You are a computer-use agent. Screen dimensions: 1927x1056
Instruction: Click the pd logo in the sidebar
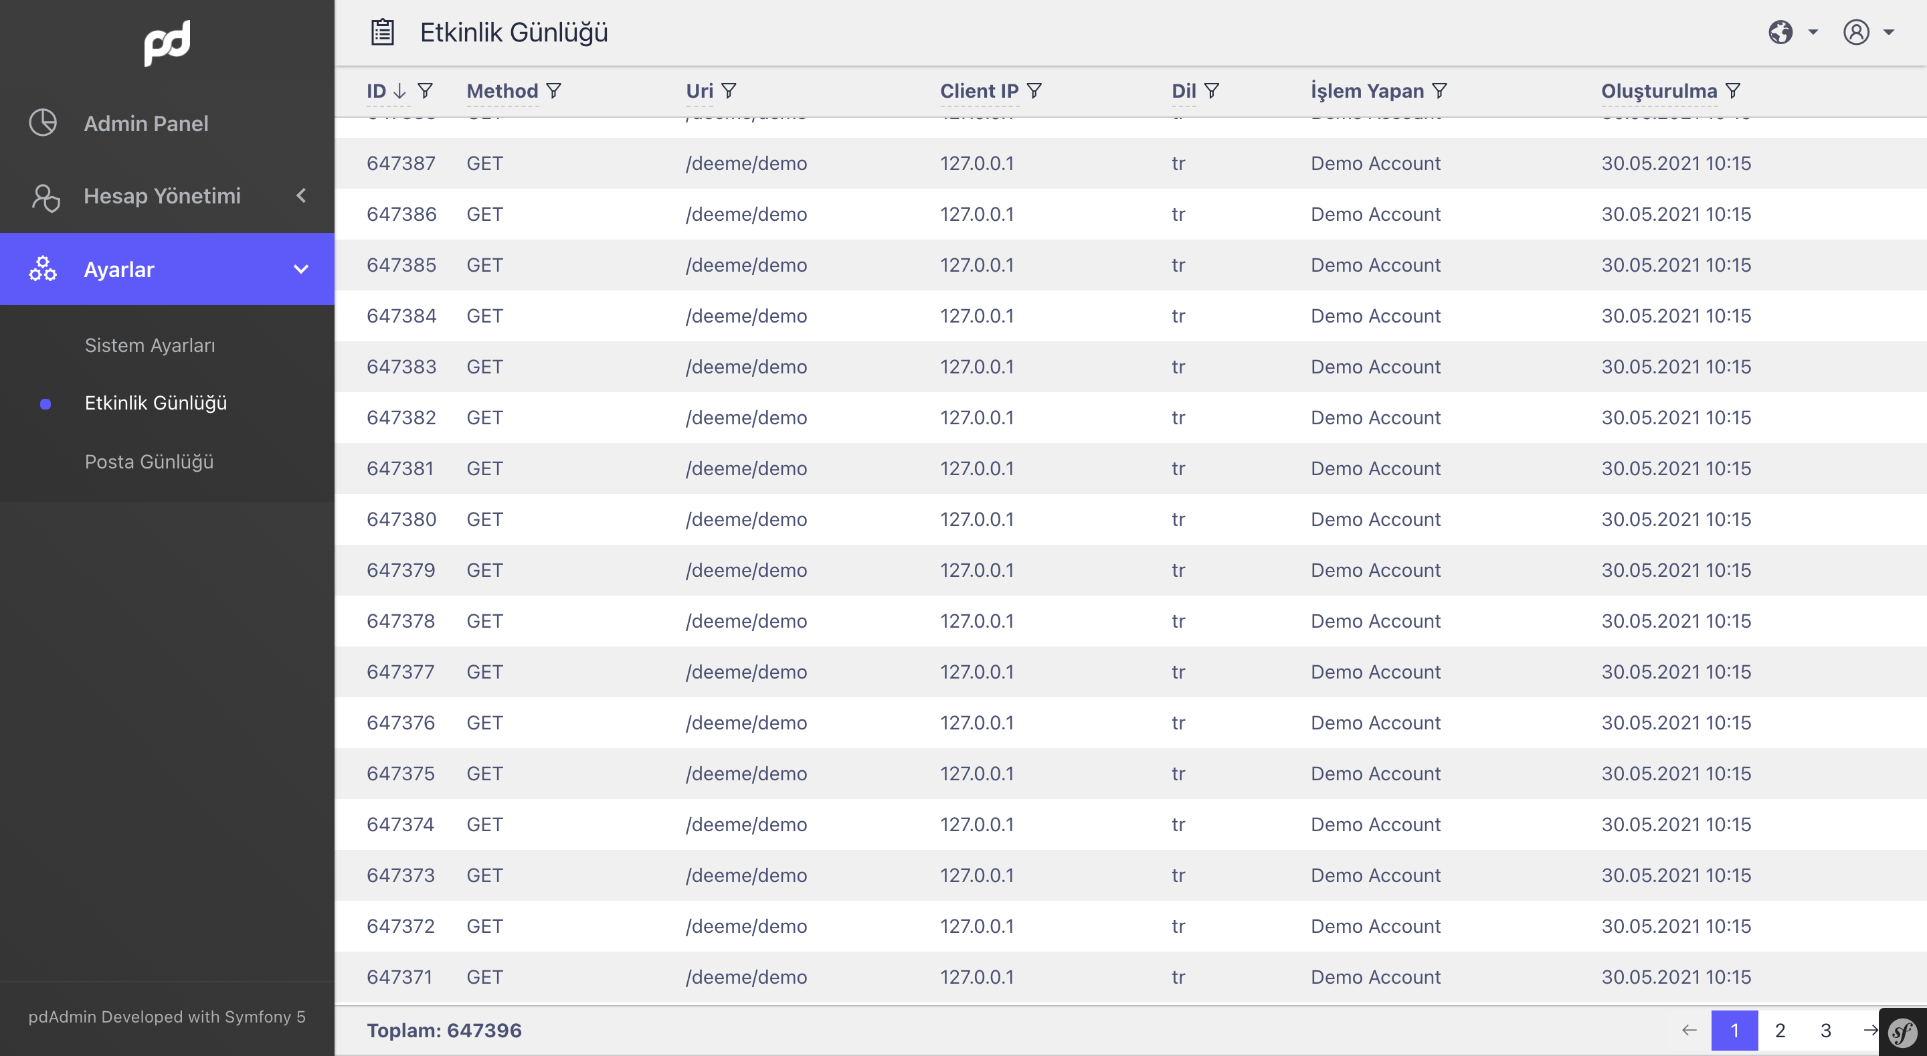click(167, 43)
